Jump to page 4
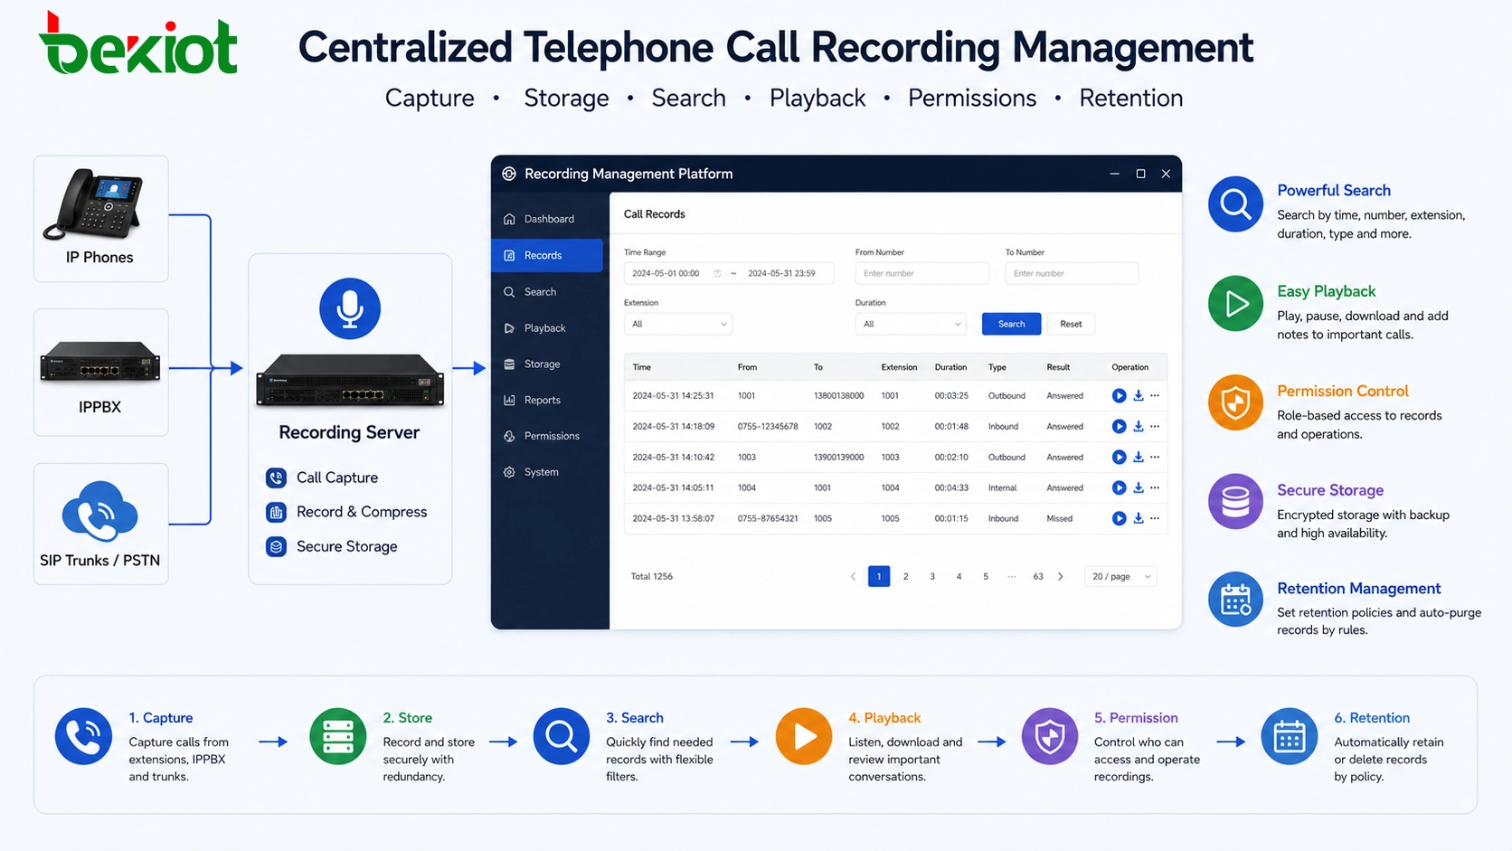1512x851 pixels. 959,576
